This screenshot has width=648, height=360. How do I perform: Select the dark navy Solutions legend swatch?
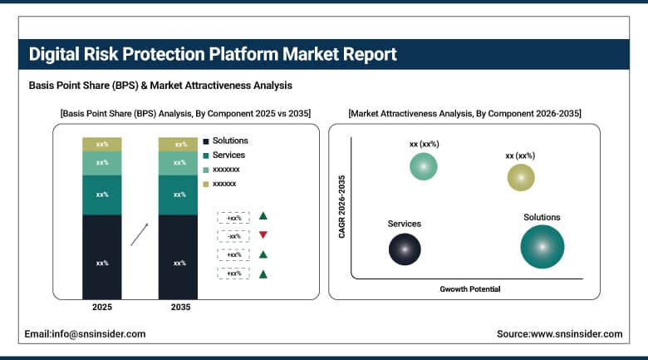[206, 141]
